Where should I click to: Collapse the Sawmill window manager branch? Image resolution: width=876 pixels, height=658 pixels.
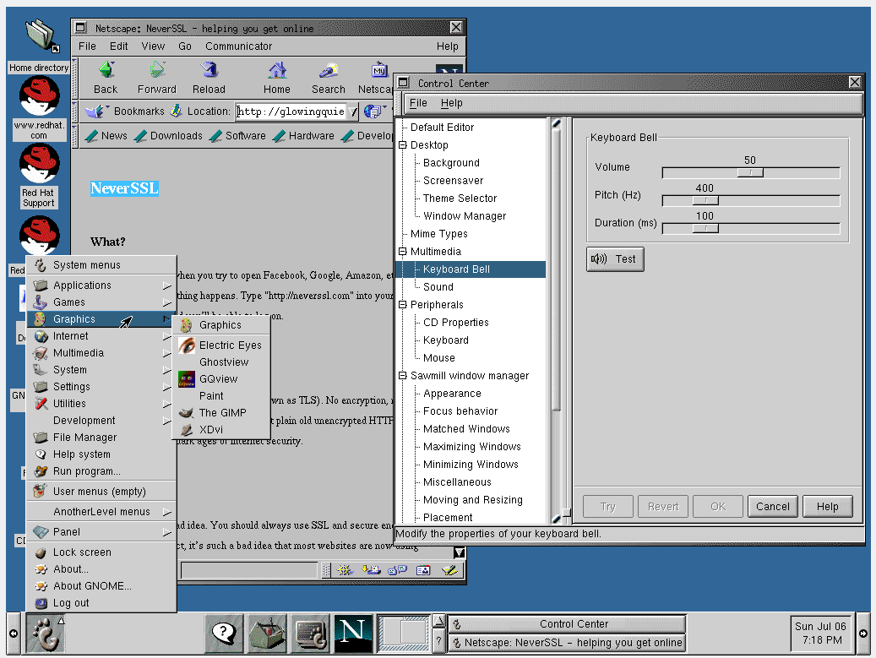coord(403,376)
